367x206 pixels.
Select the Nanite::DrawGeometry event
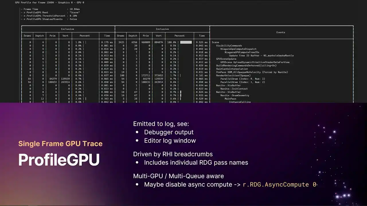[235, 96]
